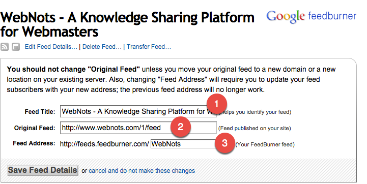Focus the Feed Title text field
367x184 pixels.
(138, 111)
